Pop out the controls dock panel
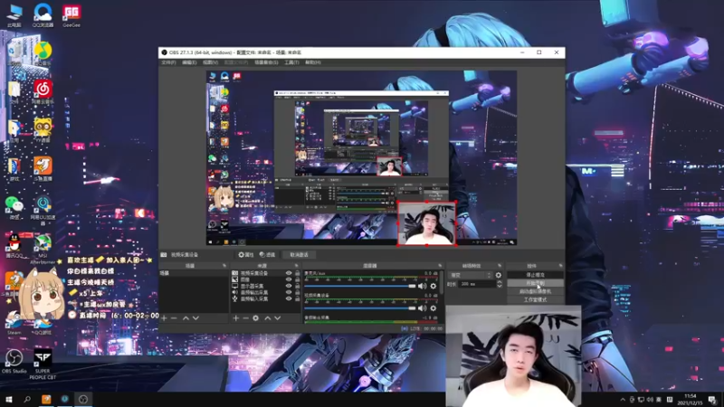This screenshot has height=407, width=724. tap(560, 266)
